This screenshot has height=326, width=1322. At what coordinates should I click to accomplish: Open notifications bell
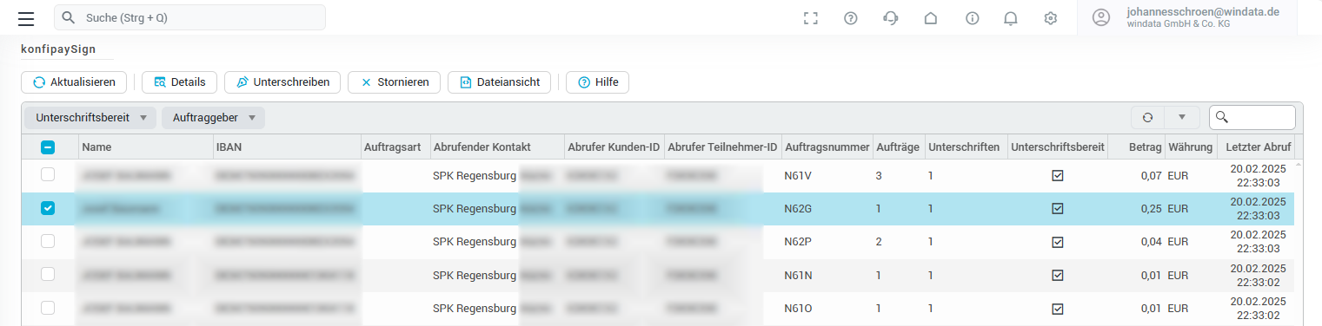[x=1011, y=18]
